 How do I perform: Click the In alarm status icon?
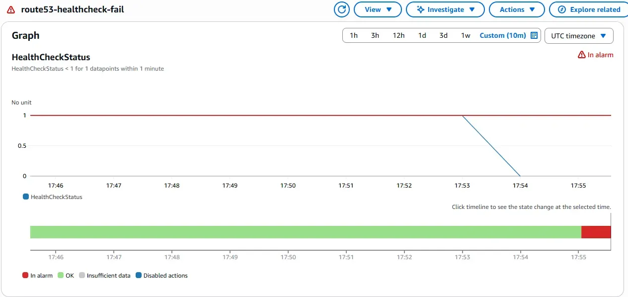581,54
